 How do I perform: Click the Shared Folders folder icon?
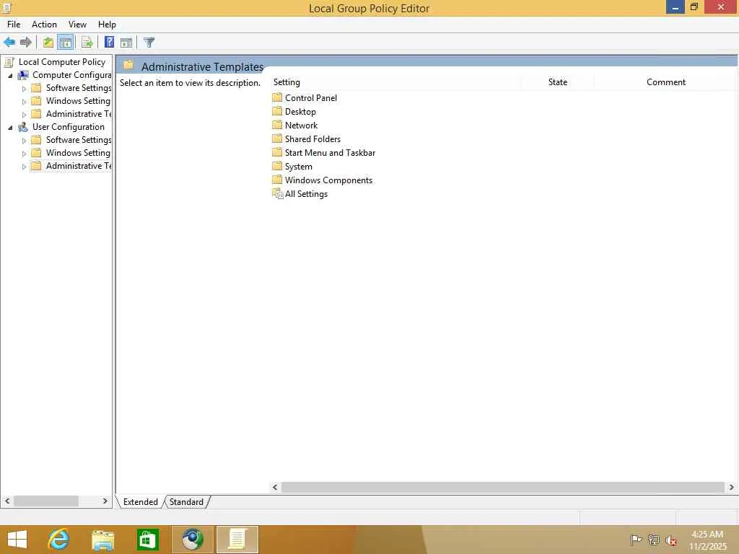pos(277,138)
